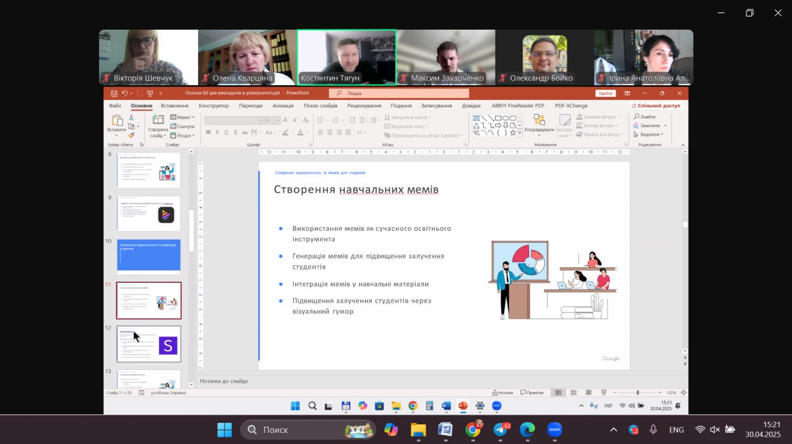Open Telegram from the outer taskbar
This screenshot has width=792, height=444.
click(x=500, y=430)
